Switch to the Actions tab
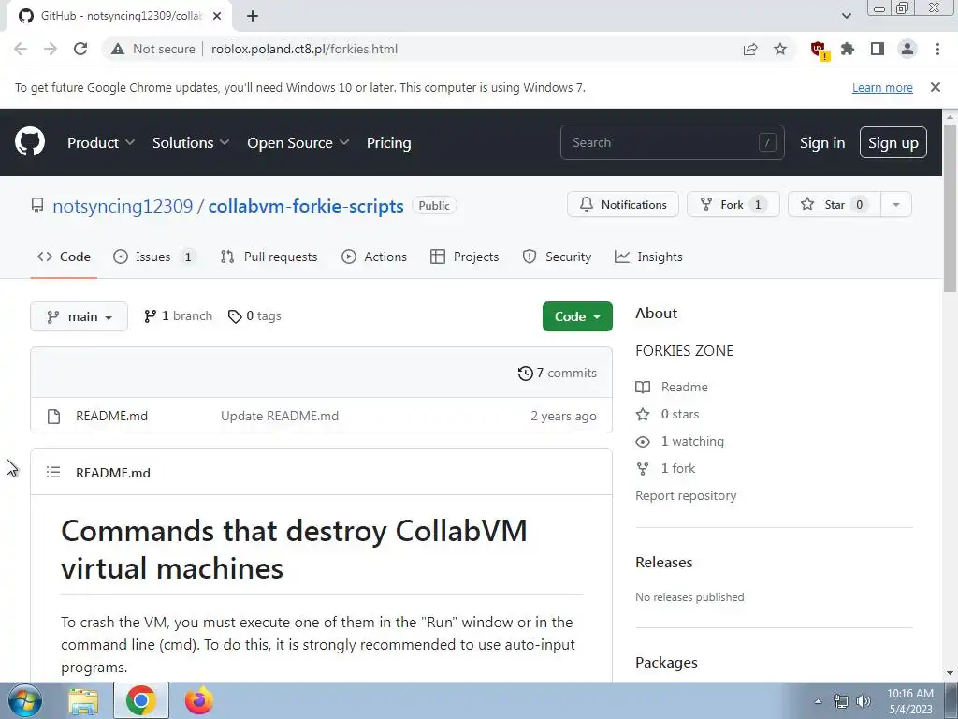Image resolution: width=958 pixels, height=719 pixels. click(374, 257)
